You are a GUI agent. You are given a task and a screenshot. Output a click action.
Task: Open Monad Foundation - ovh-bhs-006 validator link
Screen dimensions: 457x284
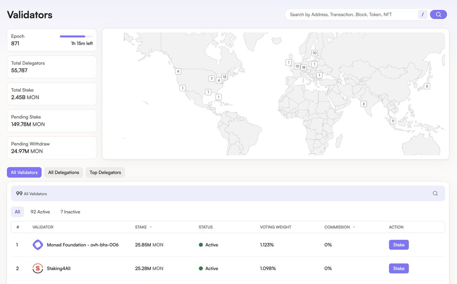point(83,245)
